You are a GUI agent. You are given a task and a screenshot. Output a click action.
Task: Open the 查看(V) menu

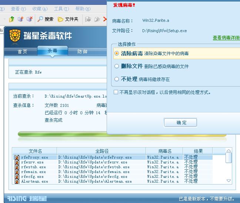click(x=19, y=9)
